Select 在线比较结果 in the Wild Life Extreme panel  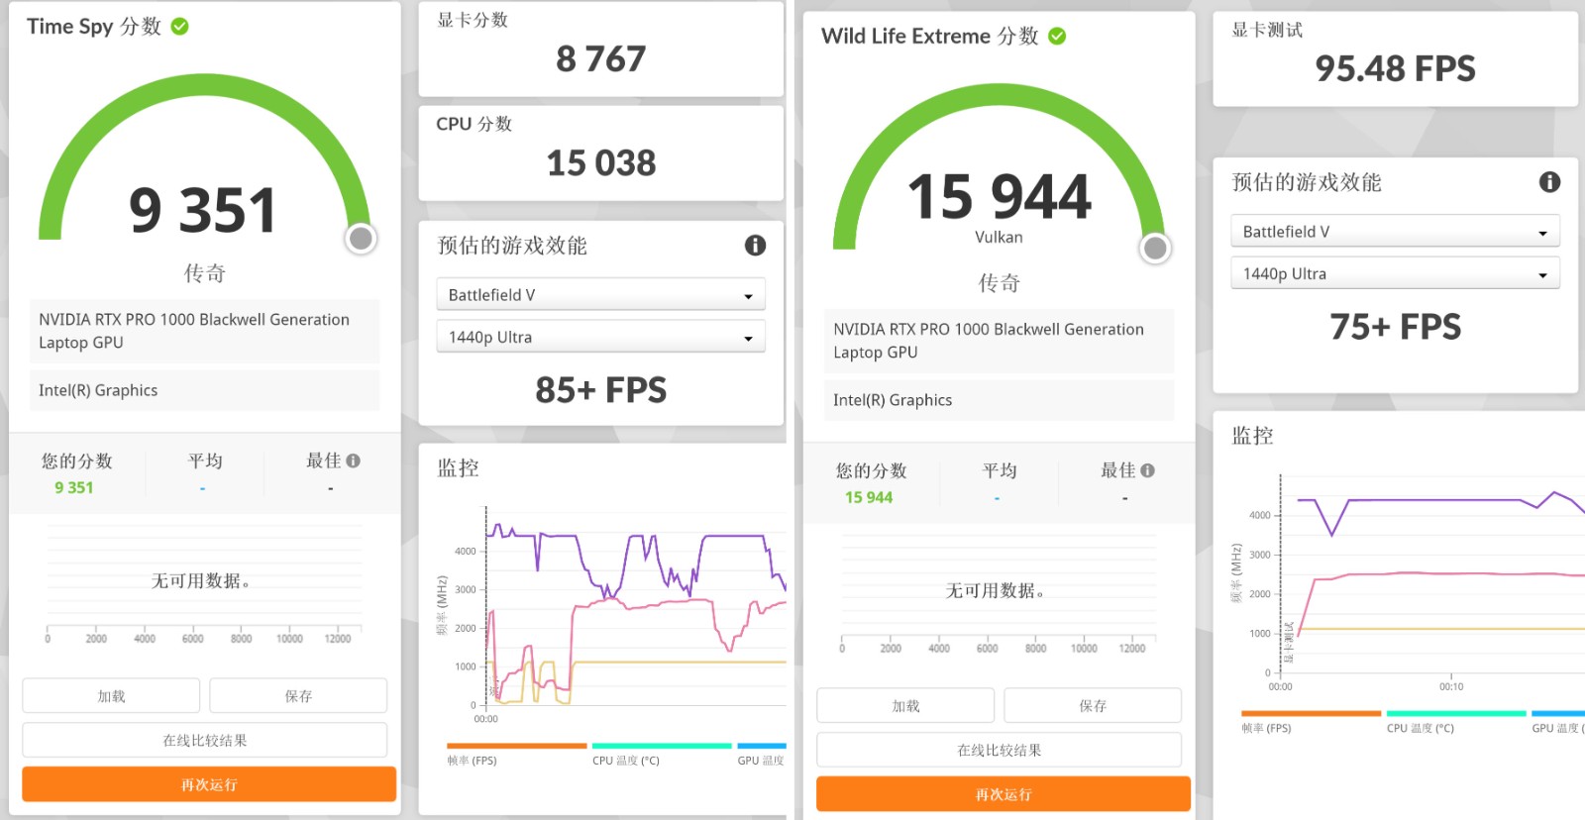(1000, 750)
